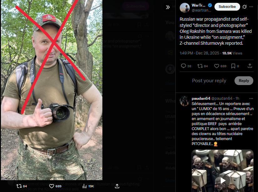Open Grok explain icon beside Subscribe
The height and width of the screenshot is (192, 258).
[x=245, y=7]
